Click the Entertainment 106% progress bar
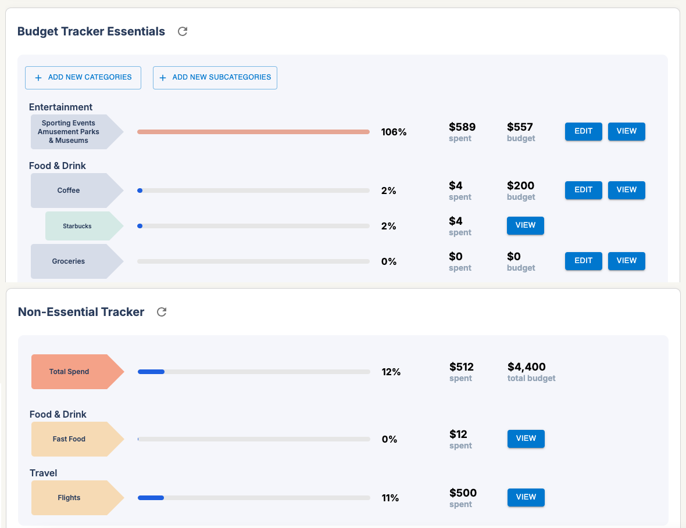The height and width of the screenshot is (528, 686). [253, 132]
